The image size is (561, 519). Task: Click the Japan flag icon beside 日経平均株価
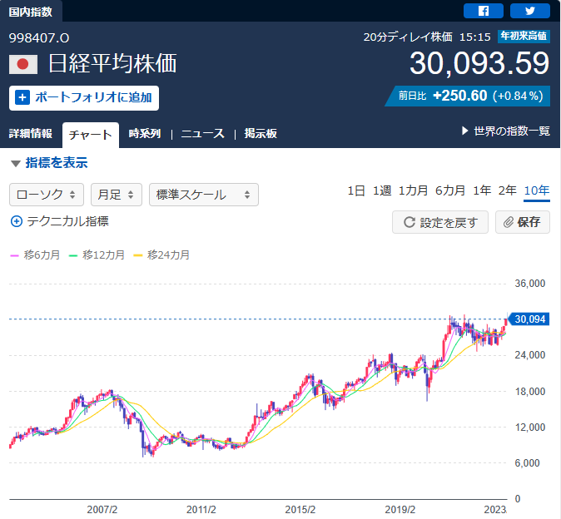pos(23,64)
